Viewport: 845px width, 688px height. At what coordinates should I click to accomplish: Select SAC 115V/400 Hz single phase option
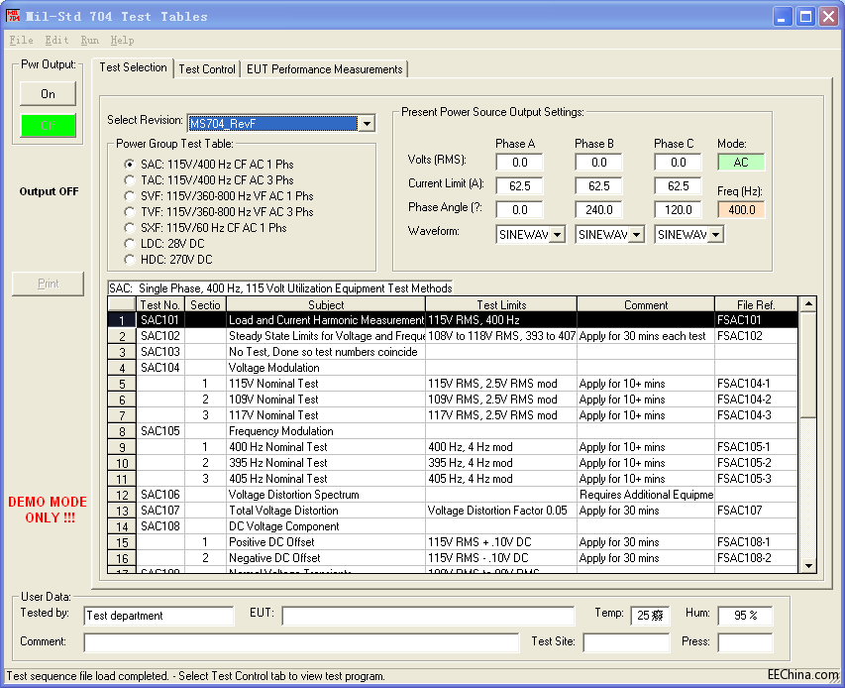pos(129,164)
